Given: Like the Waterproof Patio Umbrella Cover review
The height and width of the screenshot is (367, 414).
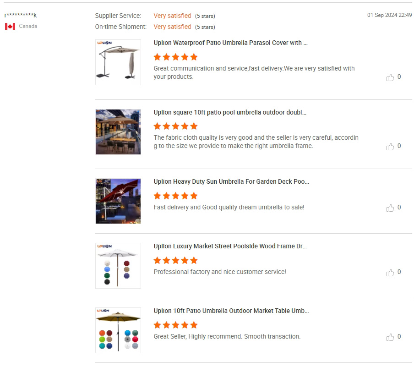Looking at the screenshot, I should (390, 77).
